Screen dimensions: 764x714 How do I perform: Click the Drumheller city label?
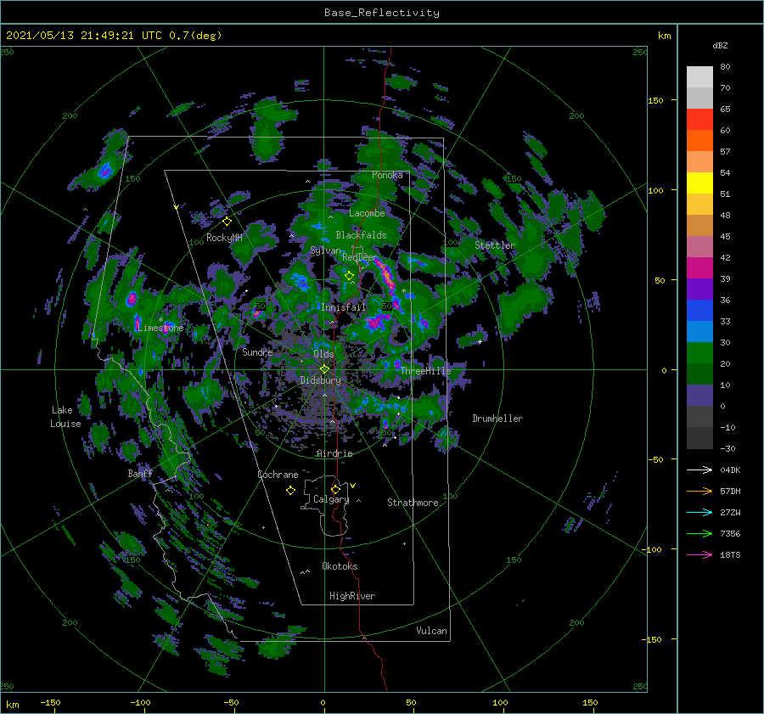(x=497, y=419)
